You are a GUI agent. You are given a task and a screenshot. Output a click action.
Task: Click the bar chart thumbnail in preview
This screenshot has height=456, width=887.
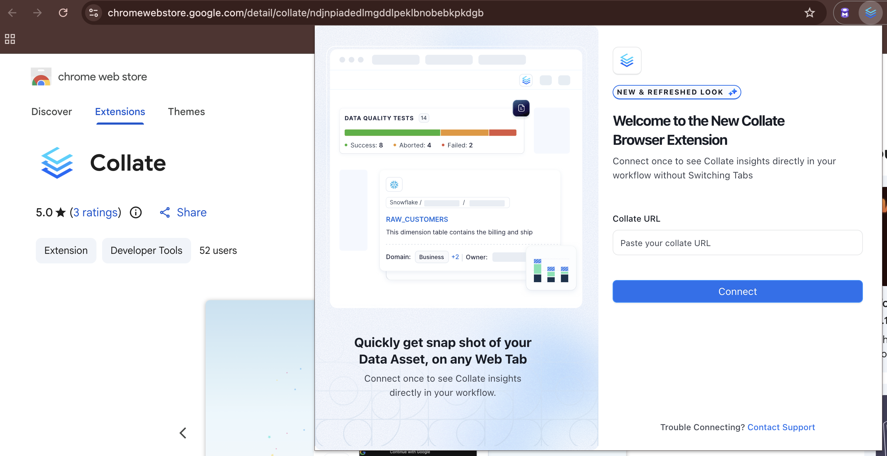[551, 268]
